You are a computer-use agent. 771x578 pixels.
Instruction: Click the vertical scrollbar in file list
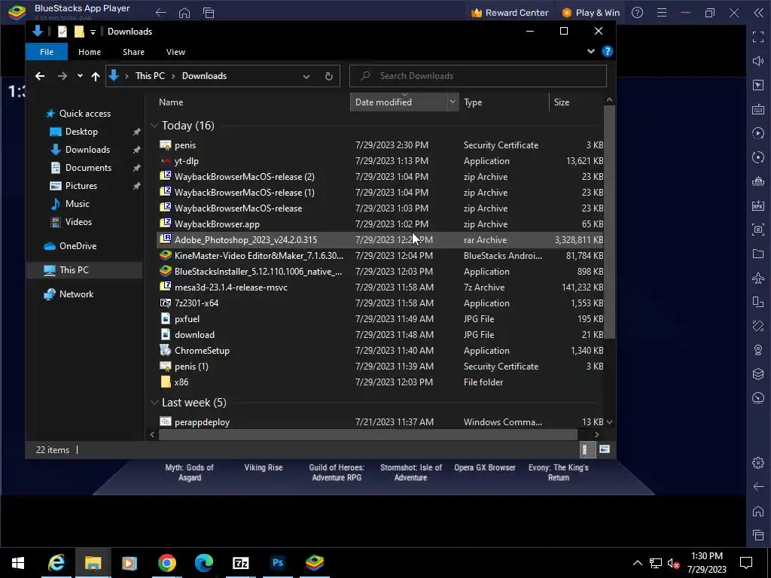609,222
